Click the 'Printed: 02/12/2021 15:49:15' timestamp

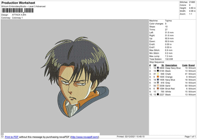[131, 137]
